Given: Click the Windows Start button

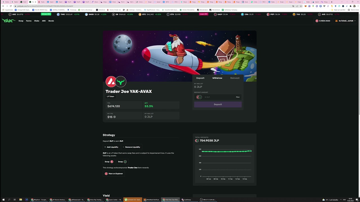Looking at the screenshot, I should [x=3, y=200].
